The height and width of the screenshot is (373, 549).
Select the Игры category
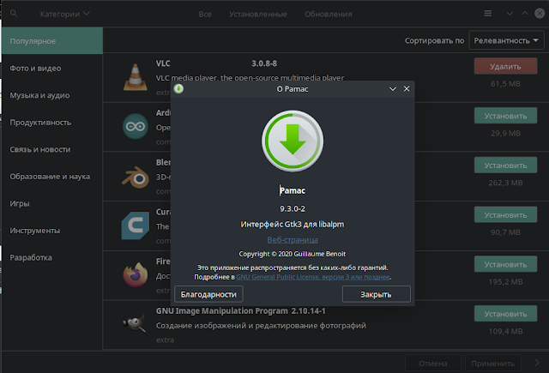(52, 203)
